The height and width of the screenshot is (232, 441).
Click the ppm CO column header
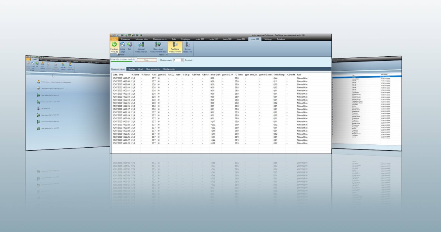(x=162, y=75)
